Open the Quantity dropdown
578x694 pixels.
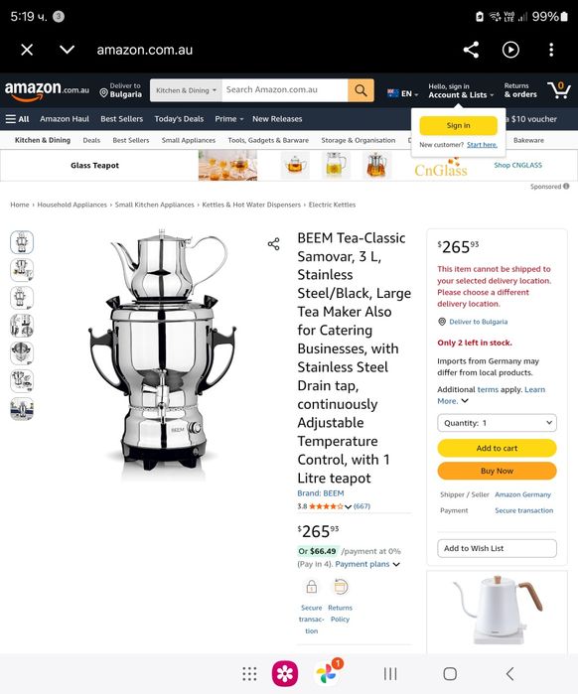click(x=497, y=423)
